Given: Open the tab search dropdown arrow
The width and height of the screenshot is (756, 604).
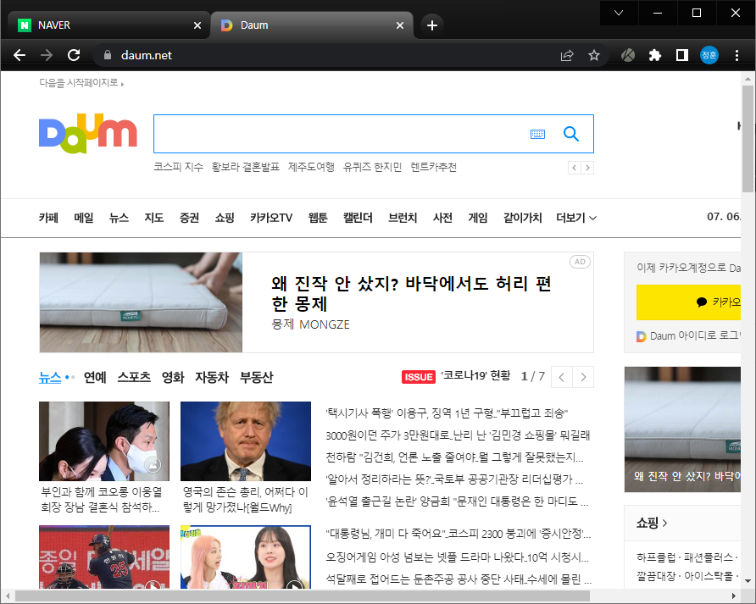Looking at the screenshot, I should 619,13.
